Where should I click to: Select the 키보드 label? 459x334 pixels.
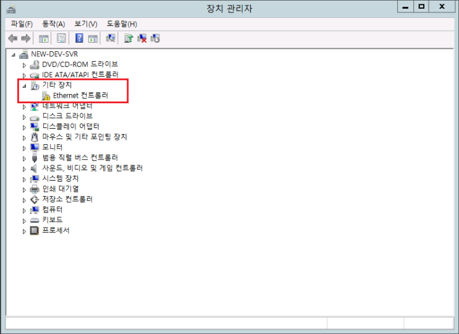pos(53,220)
